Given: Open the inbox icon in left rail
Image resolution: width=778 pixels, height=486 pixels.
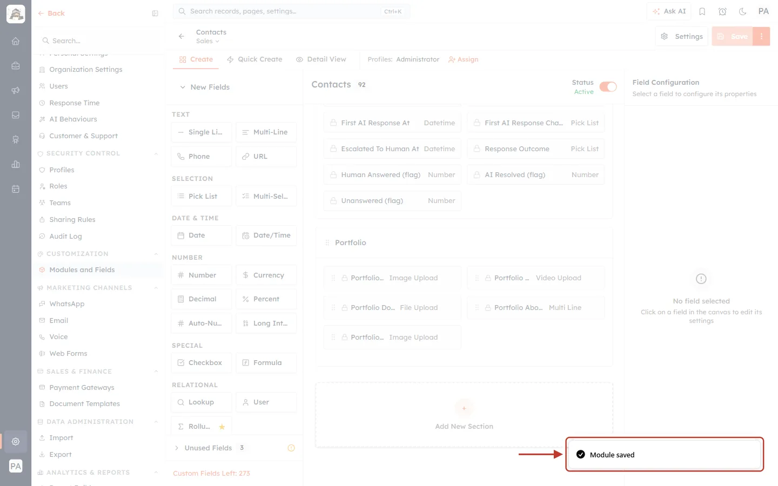Looking at the screenshot, I should [x=16, y=115].
